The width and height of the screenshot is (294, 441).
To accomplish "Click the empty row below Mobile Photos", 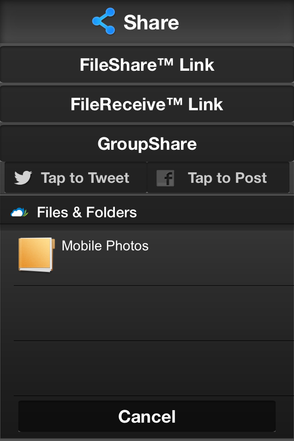I will tap(153, 313).
